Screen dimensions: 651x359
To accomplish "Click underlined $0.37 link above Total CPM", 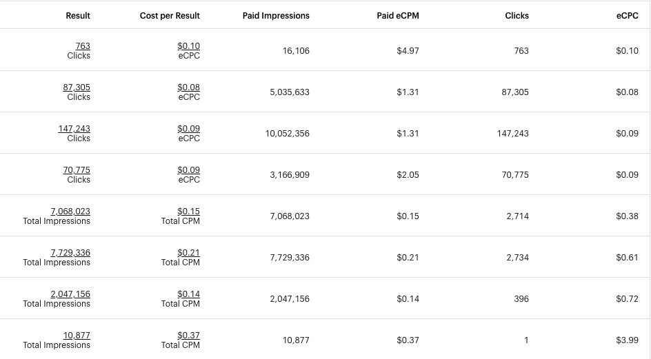I will pos(188,336).
